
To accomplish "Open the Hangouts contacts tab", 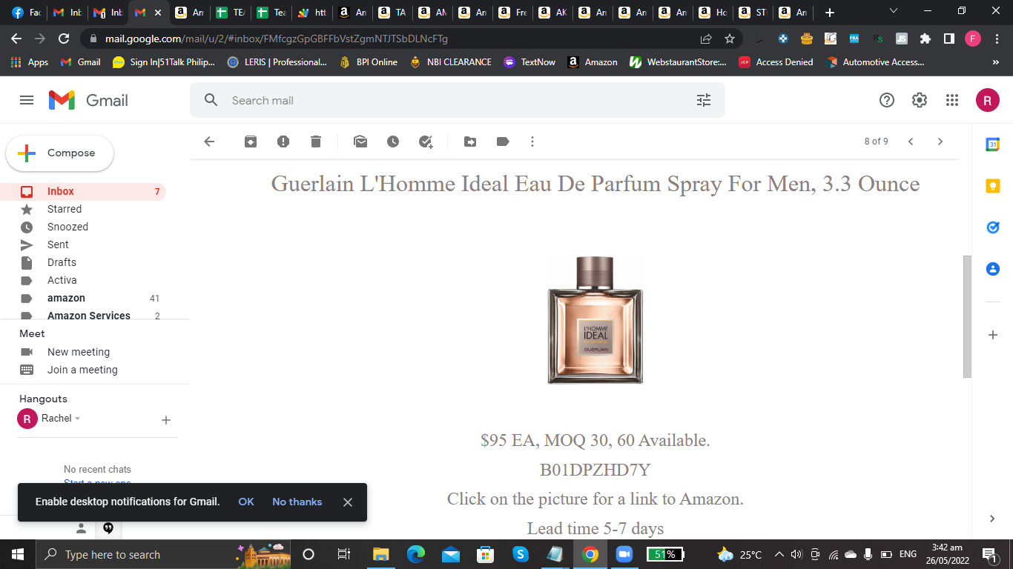I will 82,528.
